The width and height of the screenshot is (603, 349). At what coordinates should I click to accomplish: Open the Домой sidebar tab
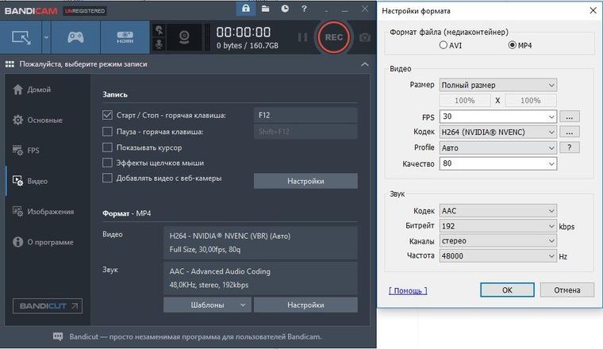38,90
